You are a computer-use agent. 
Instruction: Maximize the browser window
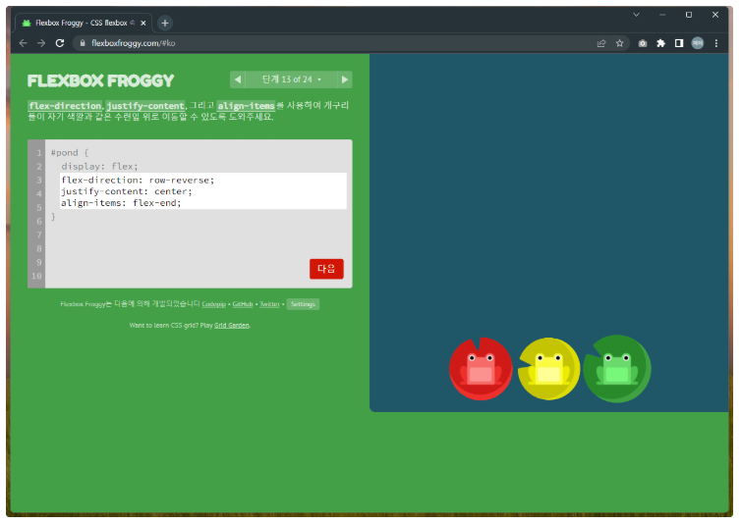pyautogui.click(x=689, y=15)
